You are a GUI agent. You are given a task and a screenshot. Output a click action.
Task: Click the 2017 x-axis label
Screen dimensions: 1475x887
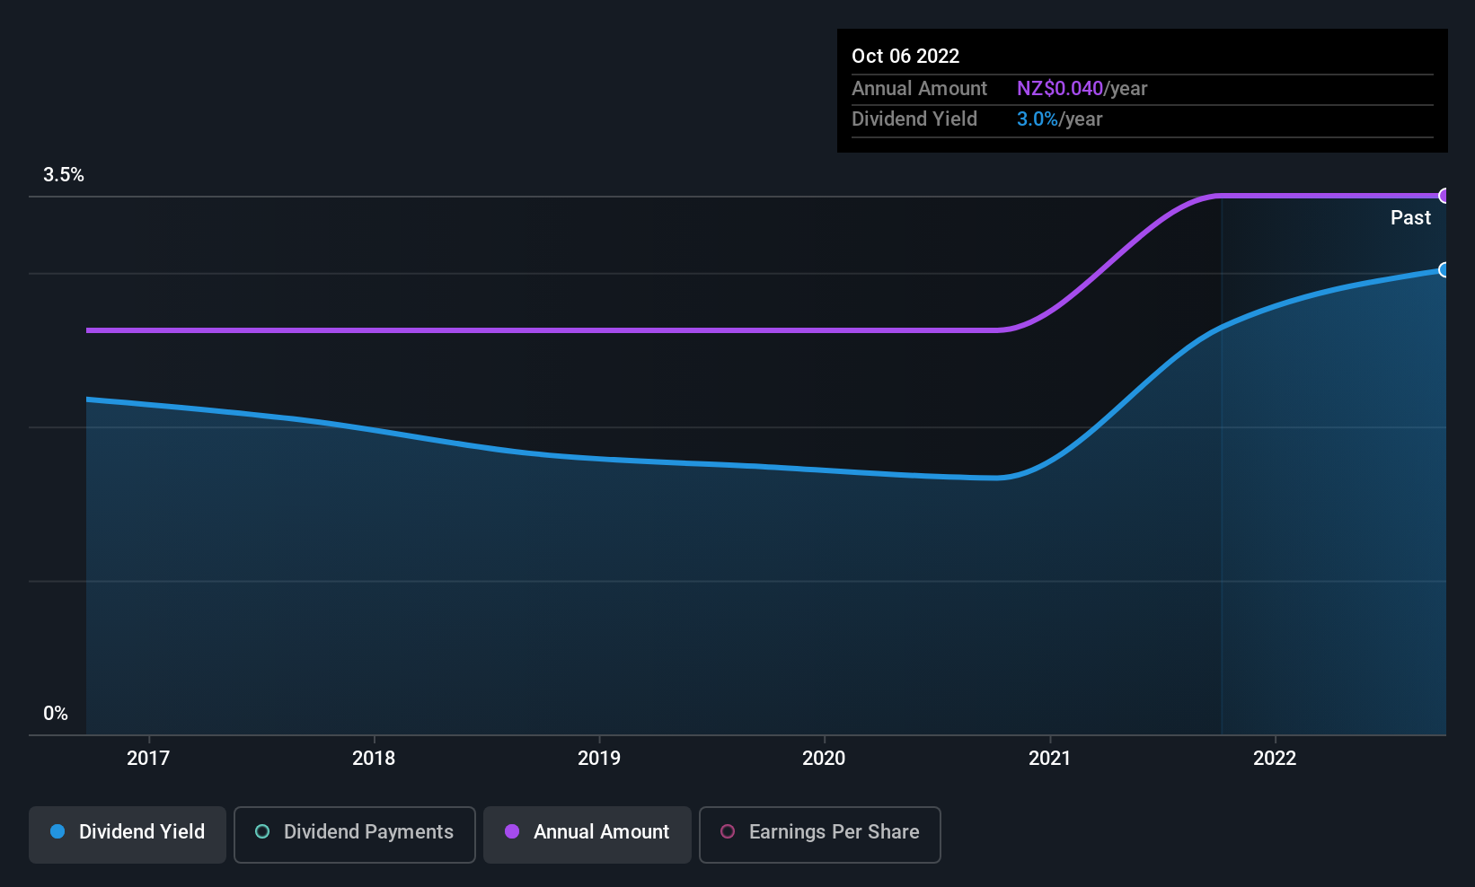tap(148, 758)
